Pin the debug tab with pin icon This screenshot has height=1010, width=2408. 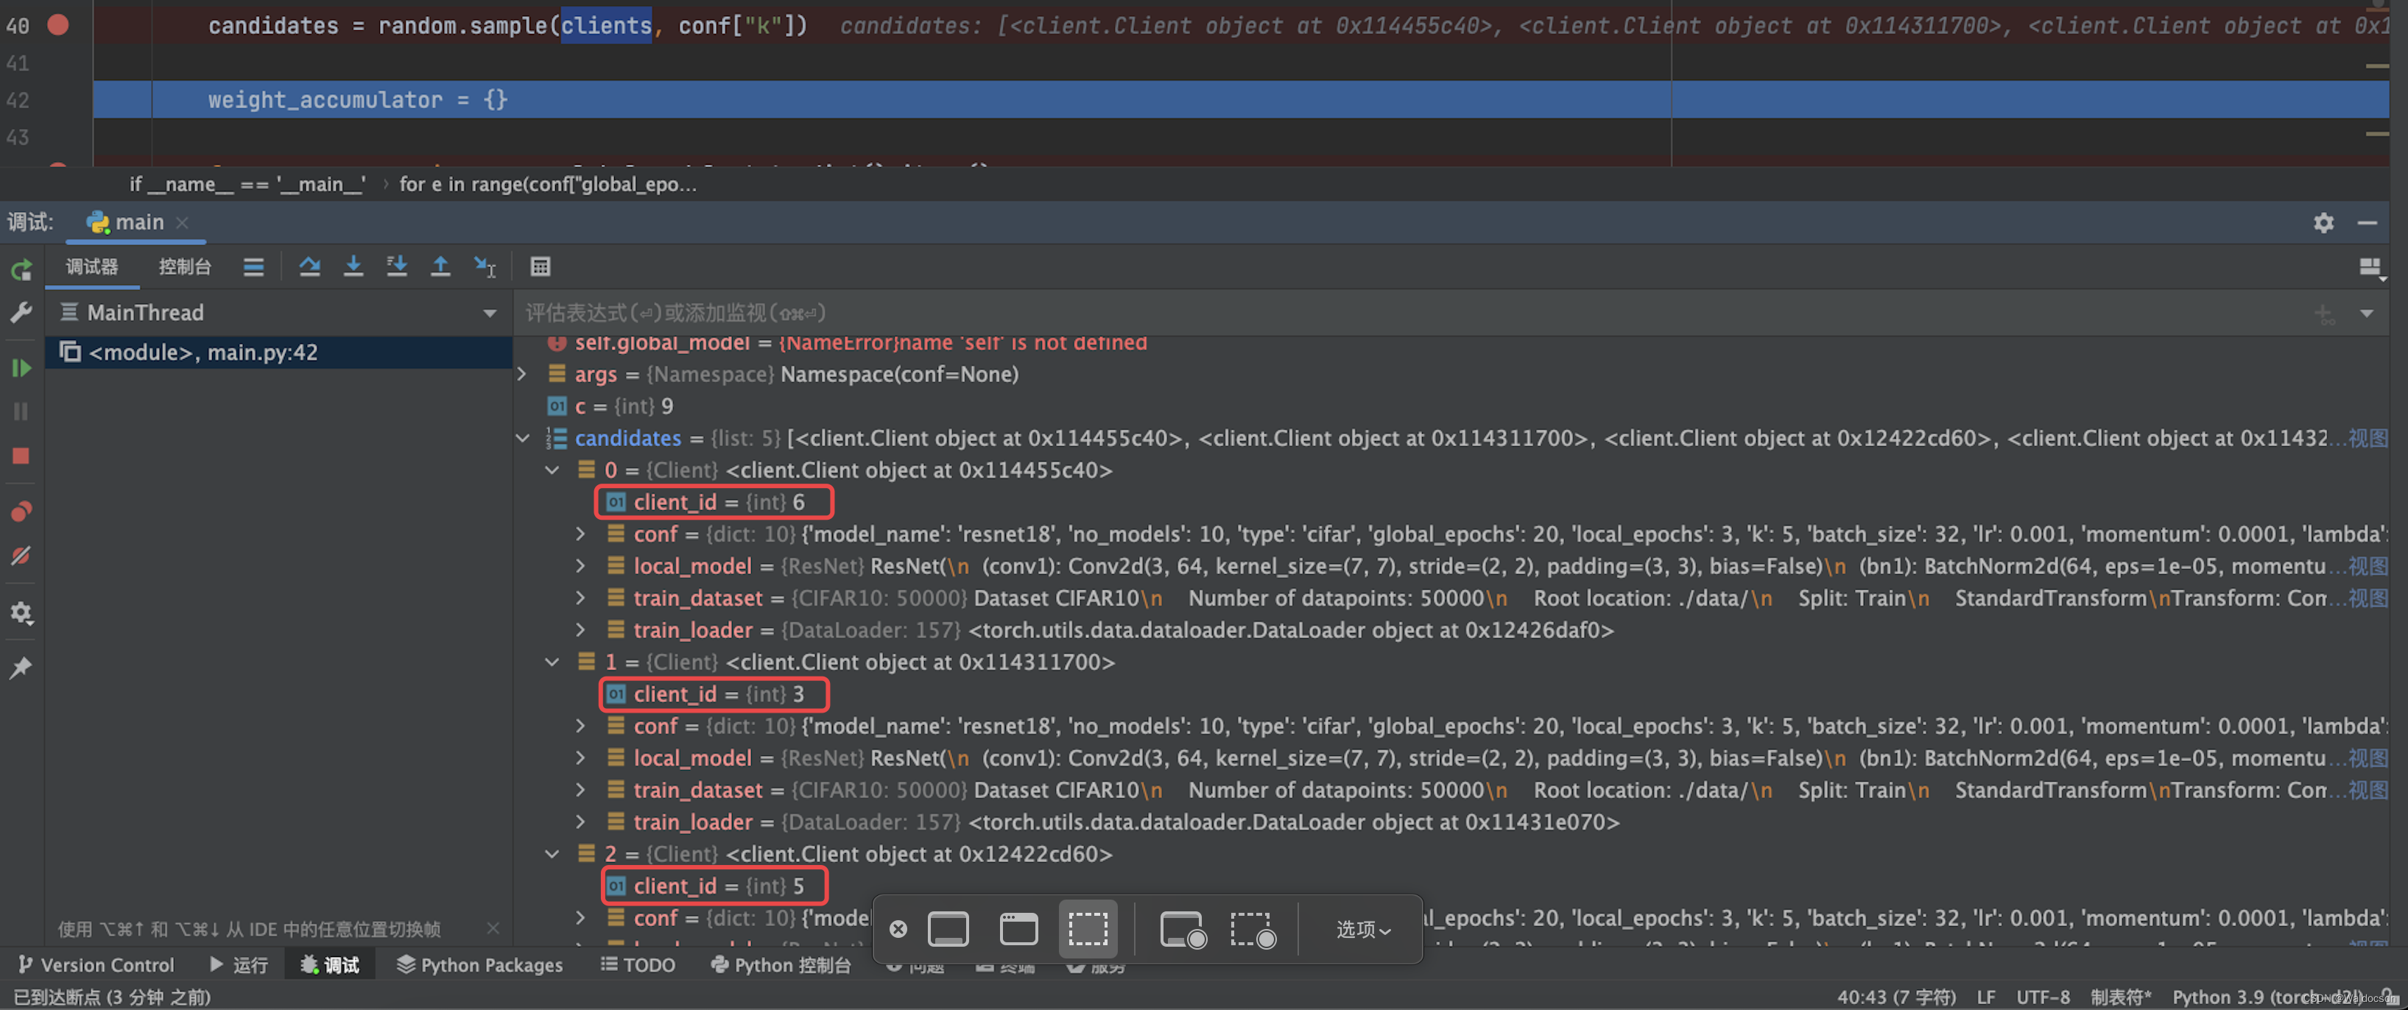click(21, 667)
